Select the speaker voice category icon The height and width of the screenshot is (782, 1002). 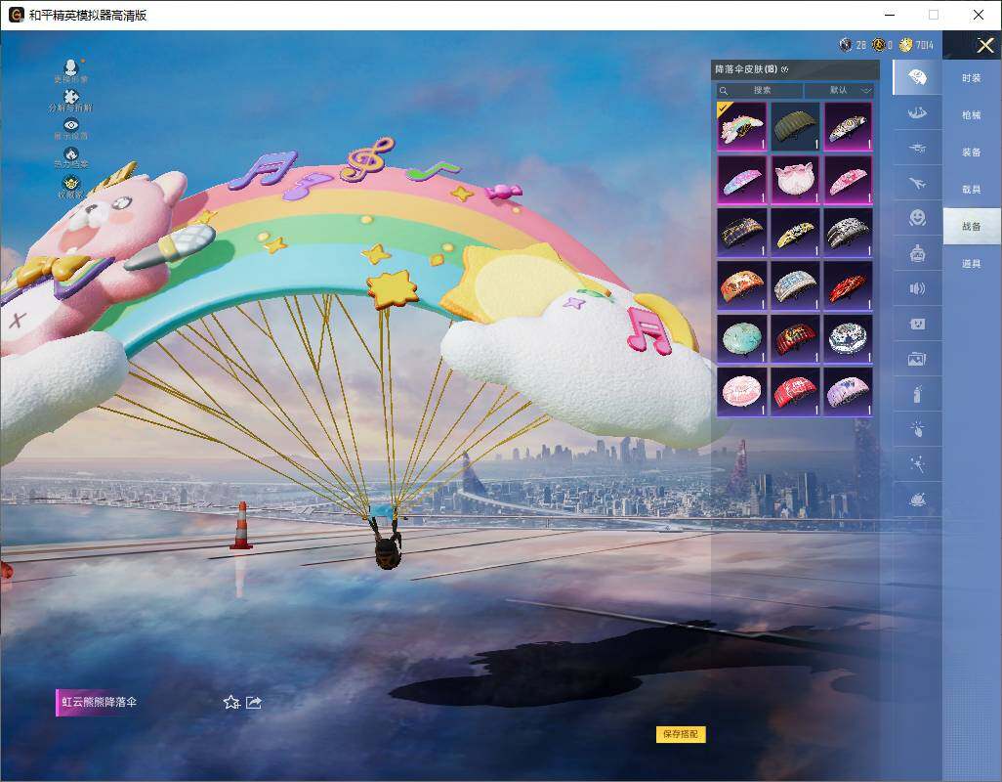pos(917,288)
